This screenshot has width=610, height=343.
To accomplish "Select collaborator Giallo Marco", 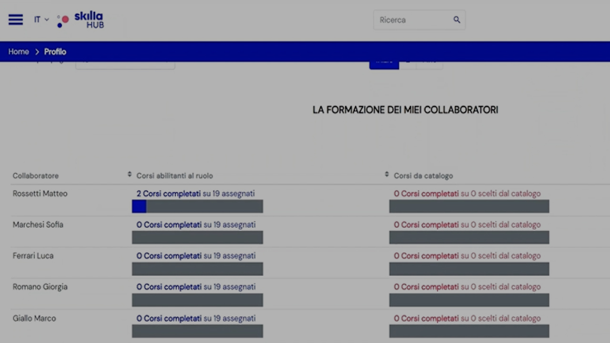I will click(x=34, y=318).
